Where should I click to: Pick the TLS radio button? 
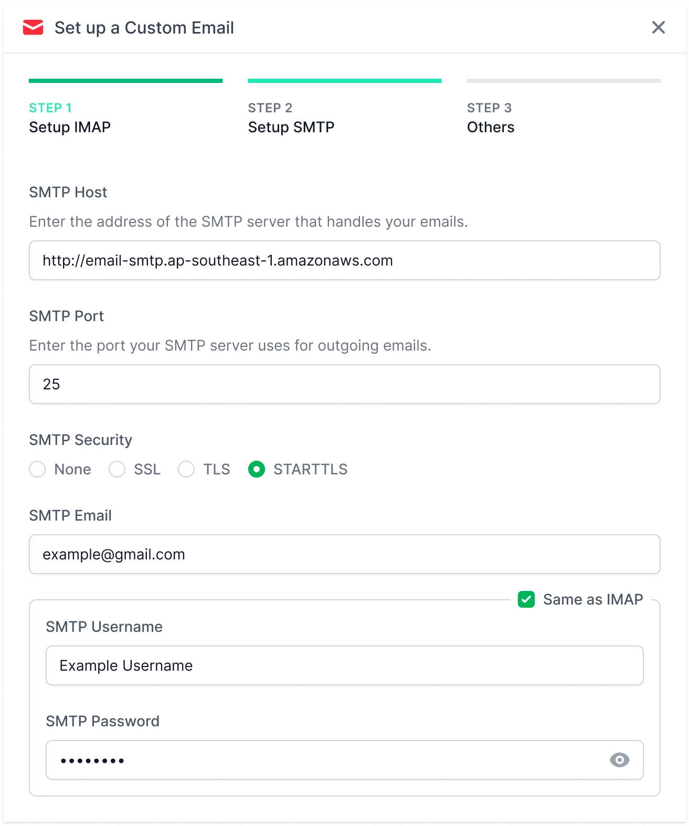186,469
